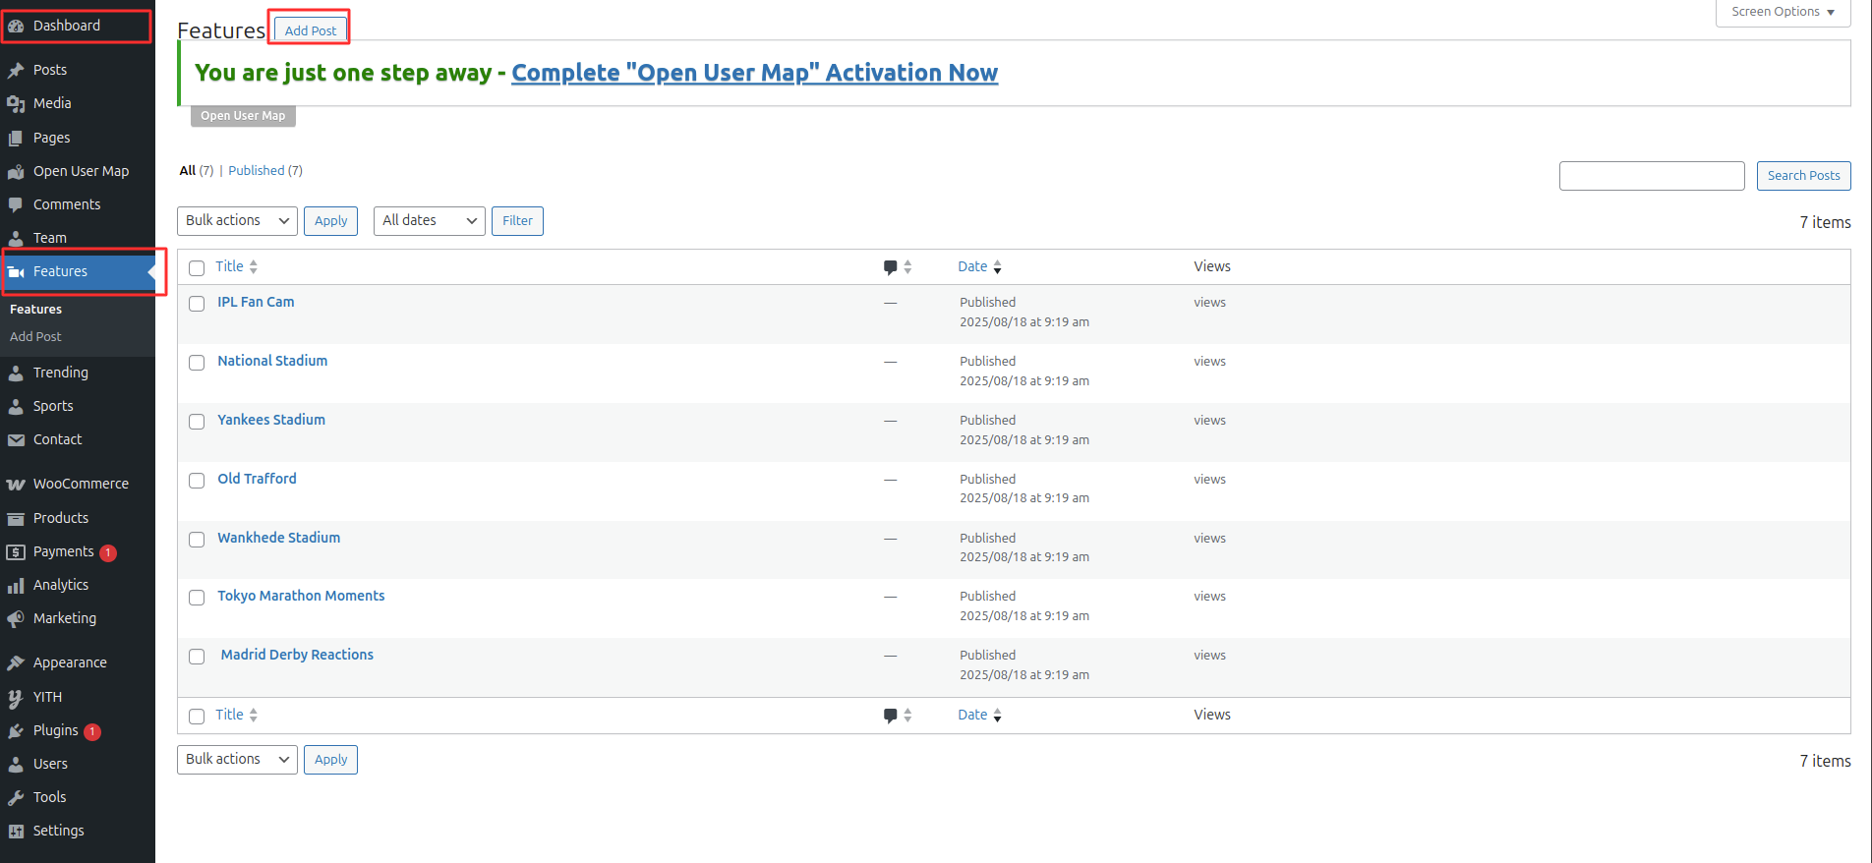
Task: Click the Media library sidebar icon
Action: pyautogui.click(x=16, y=104)
